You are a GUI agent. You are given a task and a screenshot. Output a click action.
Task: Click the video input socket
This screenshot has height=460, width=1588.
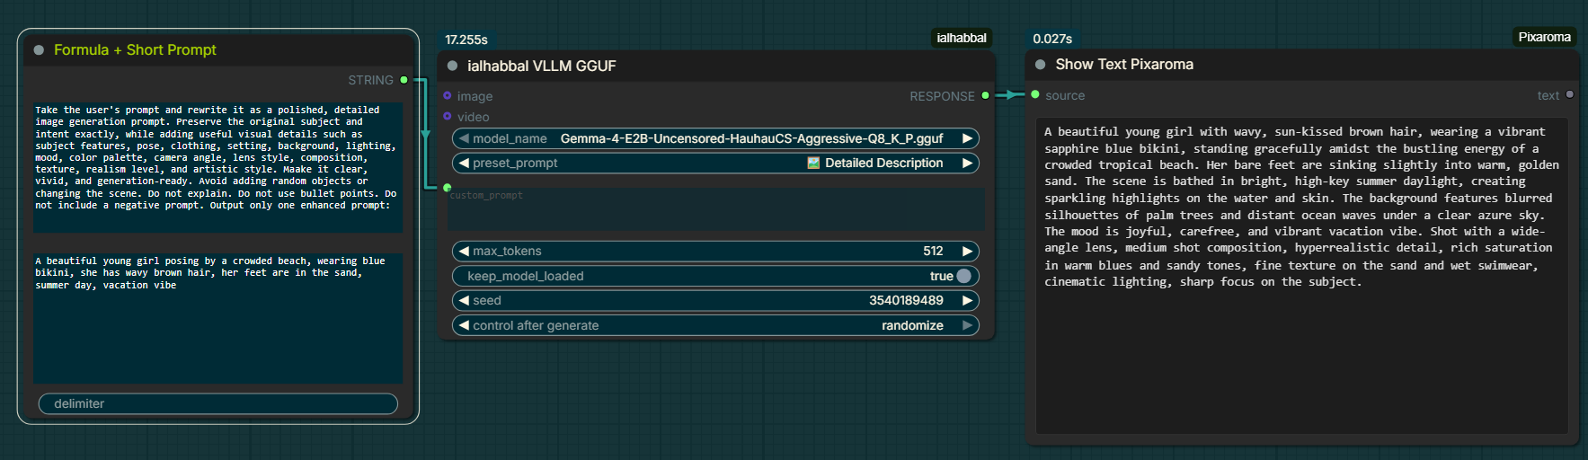[x=448, y=117]
